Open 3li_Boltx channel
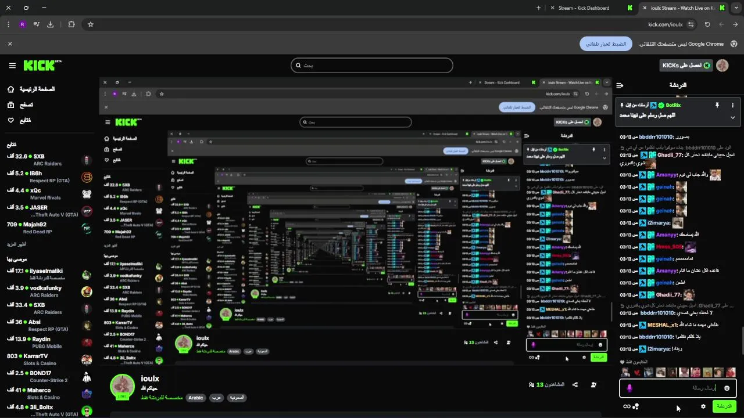Viewport: 744px width, 418px height. point(49,410)
